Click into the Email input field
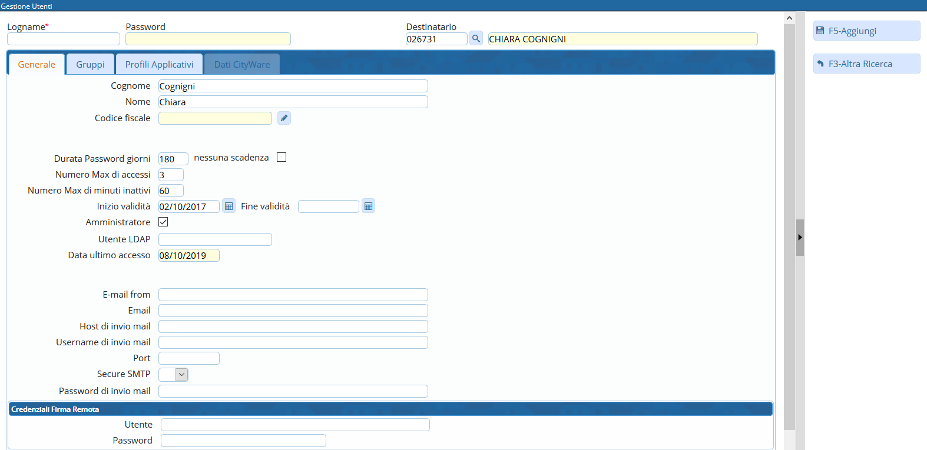 [x=293, y=311]
